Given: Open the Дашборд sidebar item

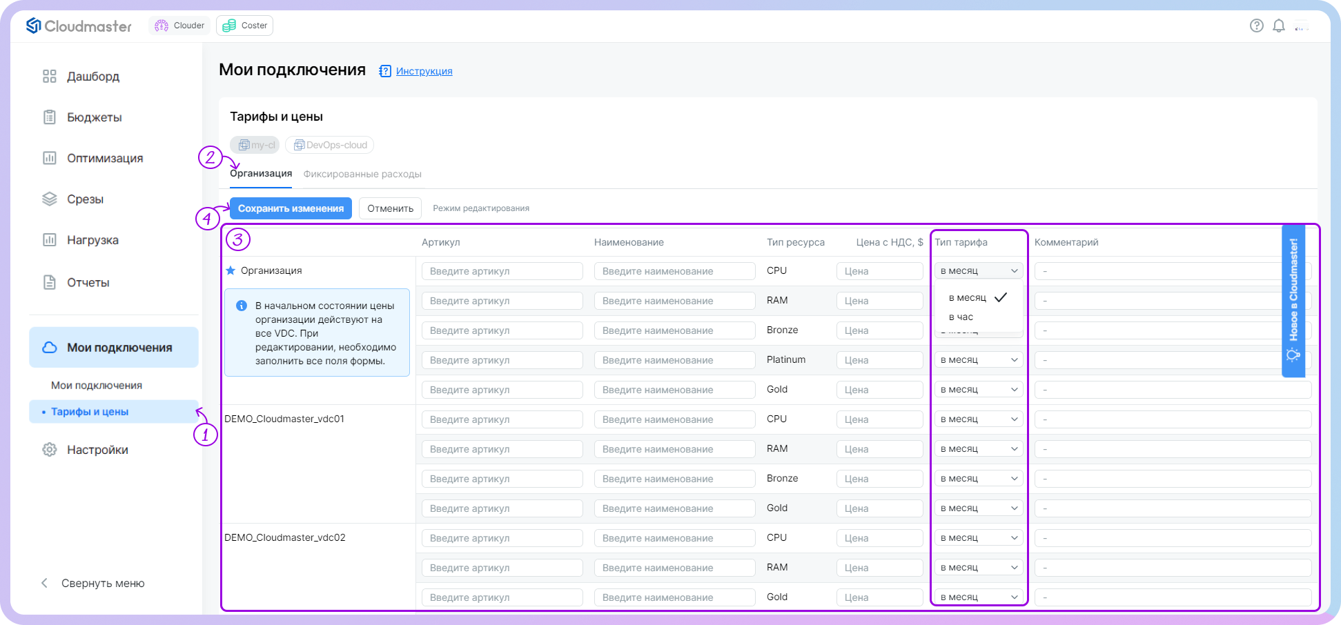Looking at the screenshot, I should (92, 77).
